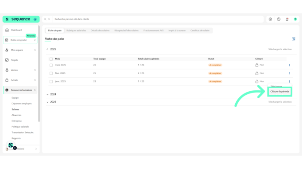Tick the select-all checkbox in Mois header

(51, 59)
